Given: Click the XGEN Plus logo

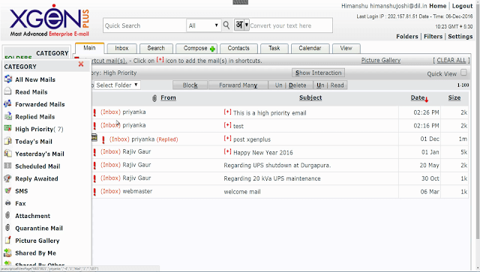Looking at the screenshot, I should click(x=49, y=21).
